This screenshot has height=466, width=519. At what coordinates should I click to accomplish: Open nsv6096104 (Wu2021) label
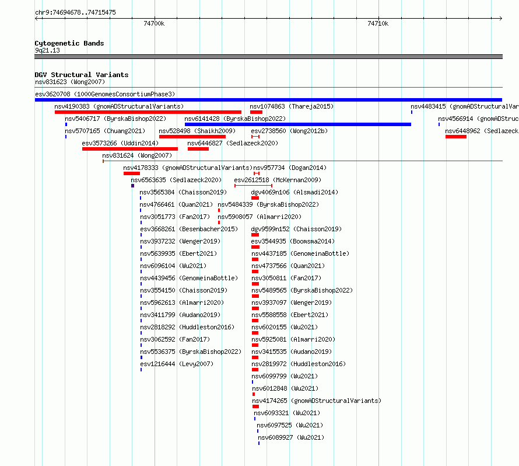173,266
